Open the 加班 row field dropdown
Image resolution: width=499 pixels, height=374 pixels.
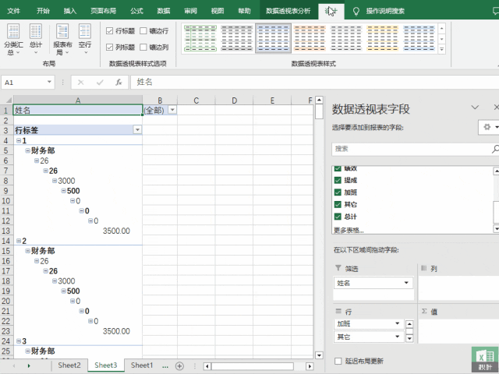coord(397,323)
